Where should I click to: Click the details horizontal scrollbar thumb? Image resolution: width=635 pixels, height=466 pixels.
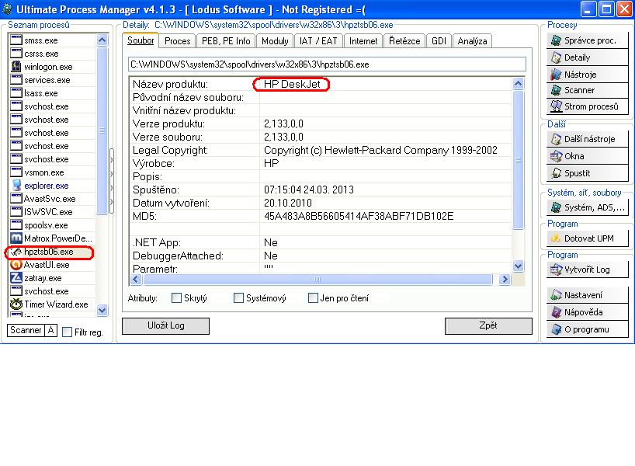tap(317, 279)
